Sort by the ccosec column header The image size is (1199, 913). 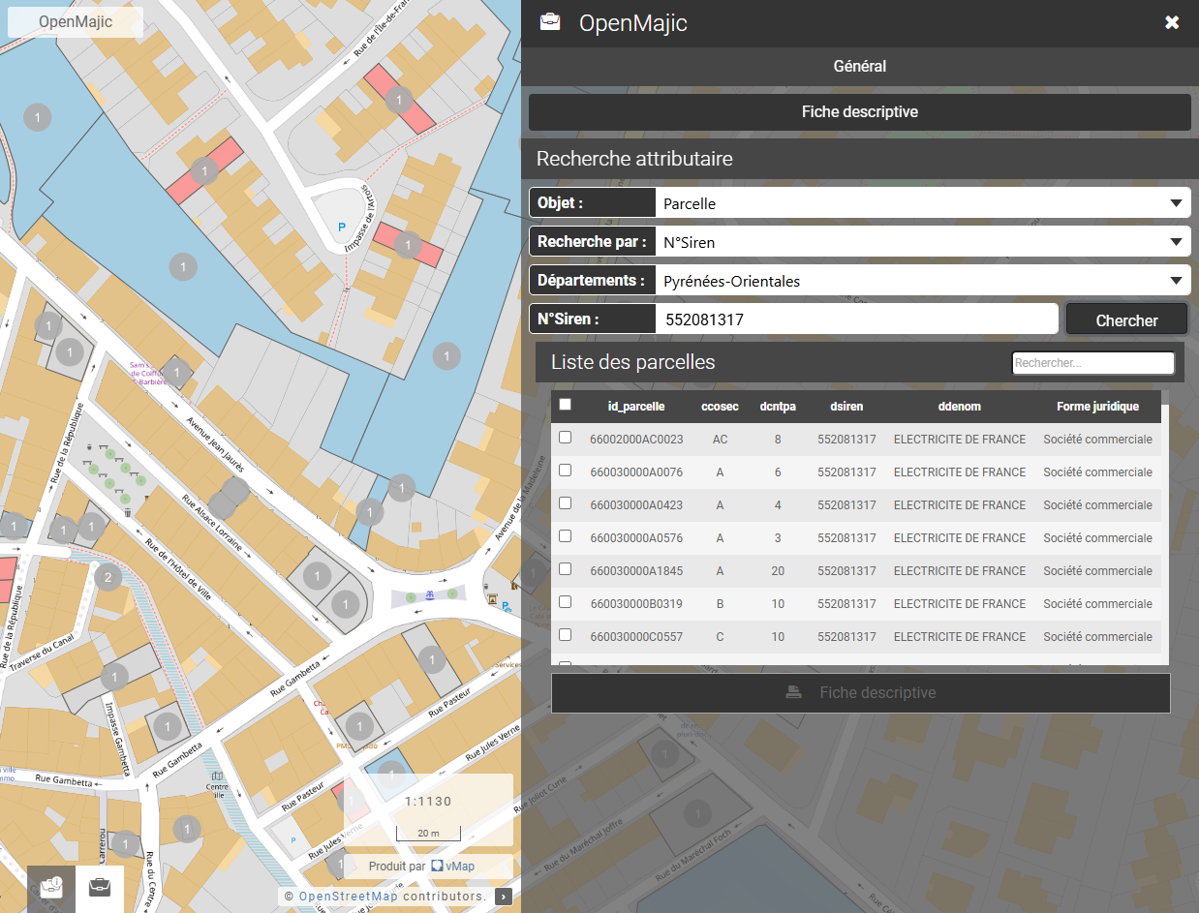pyautogui.click(x=720, y=407)
